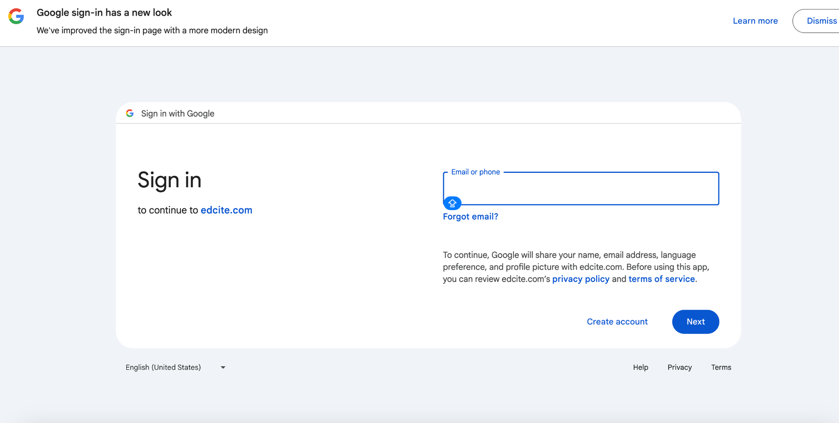Image resolution: width=839 pixels, height=423 pixels.
Task: Click the small Google G icon beside Sign in with Google
Action: coord(130,113)
